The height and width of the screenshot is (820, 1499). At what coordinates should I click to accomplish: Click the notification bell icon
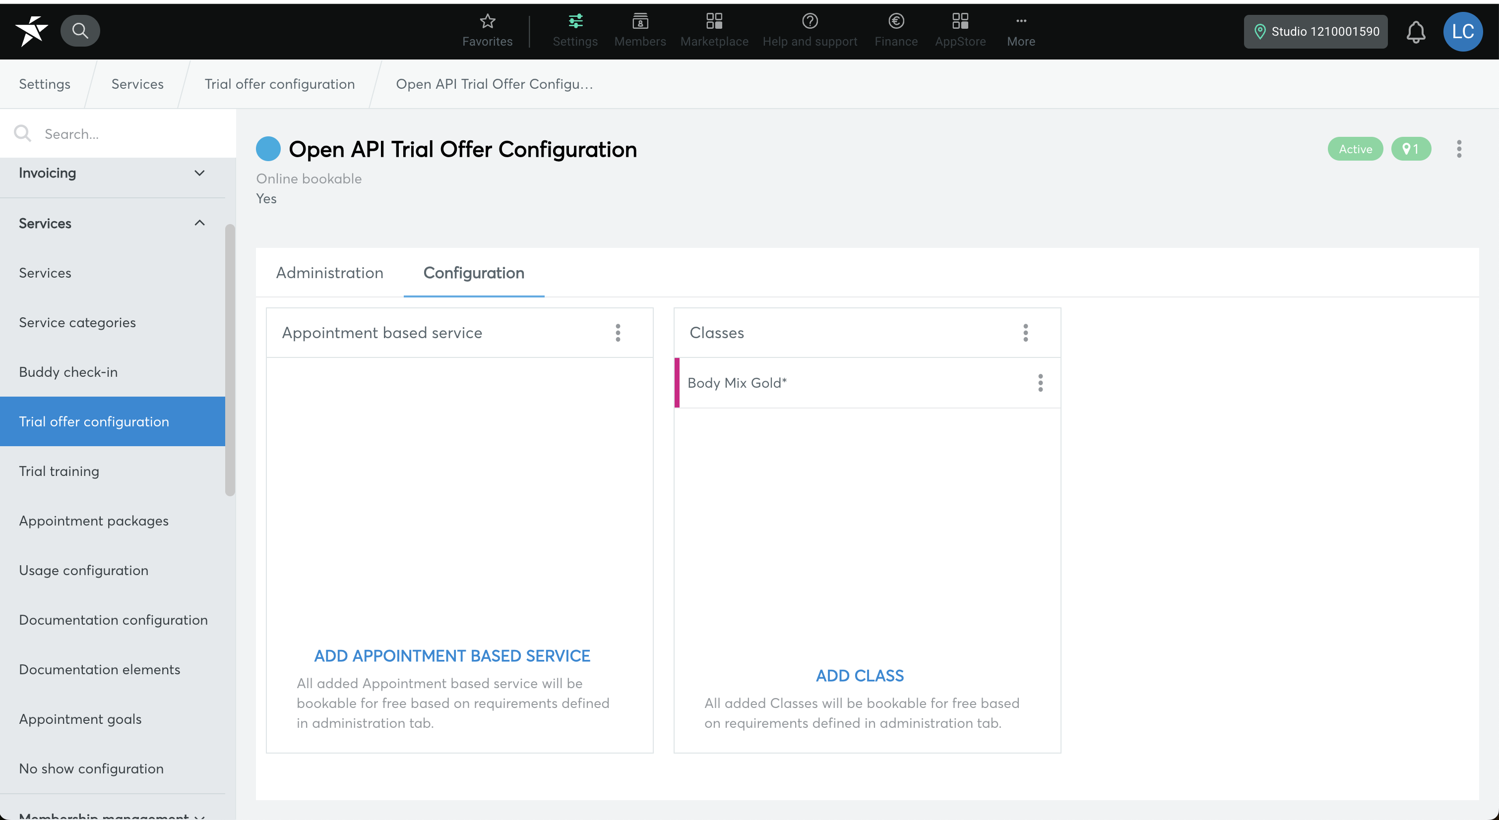1416,30
